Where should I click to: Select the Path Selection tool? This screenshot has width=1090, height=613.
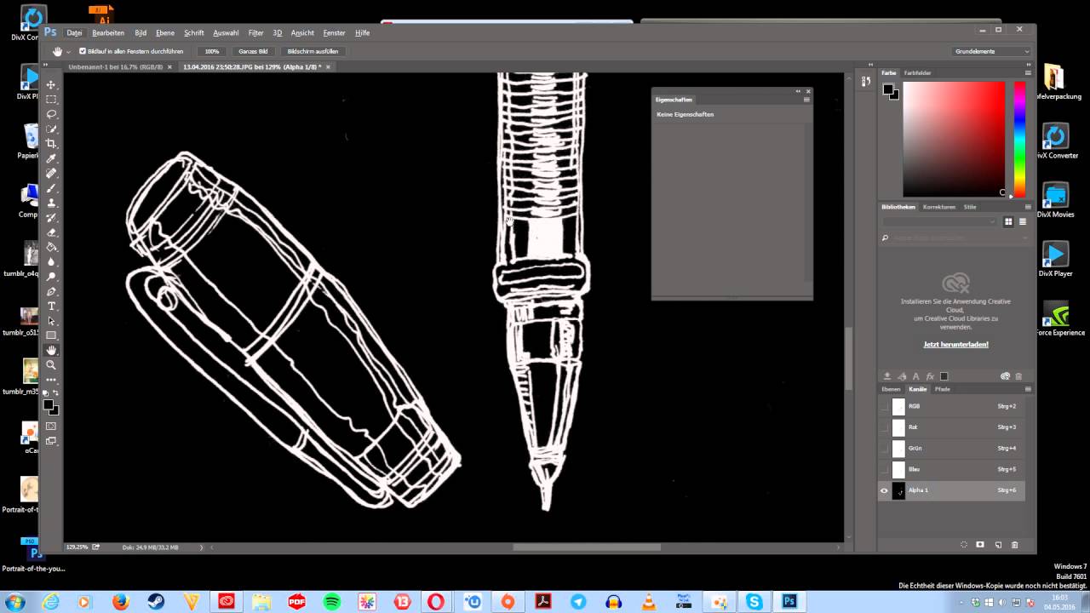click(x=51, y=321)
